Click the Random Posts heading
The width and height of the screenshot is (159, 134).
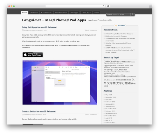click(x=110, y=30)
